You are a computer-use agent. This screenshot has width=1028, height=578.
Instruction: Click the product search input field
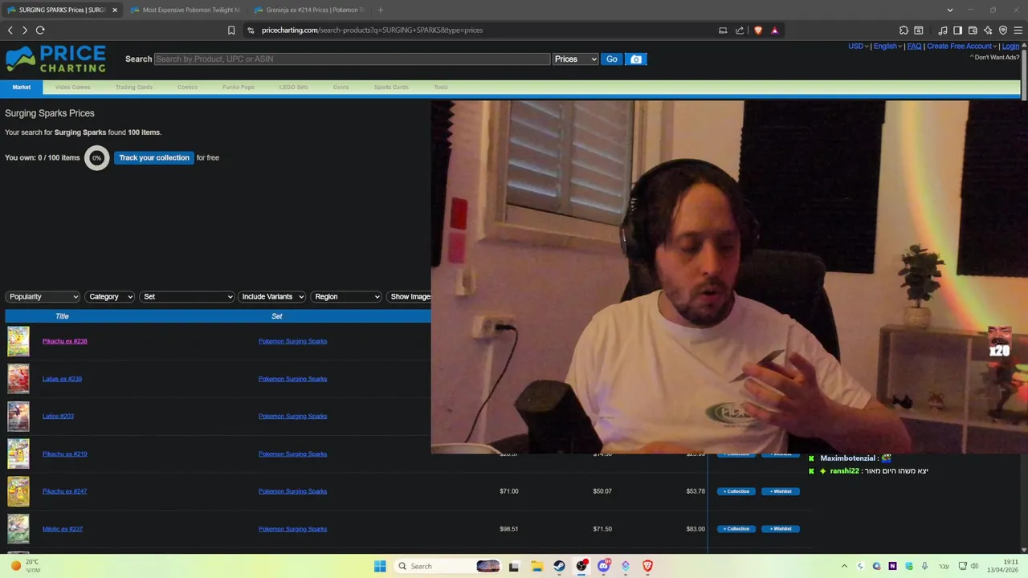(352, 59)
